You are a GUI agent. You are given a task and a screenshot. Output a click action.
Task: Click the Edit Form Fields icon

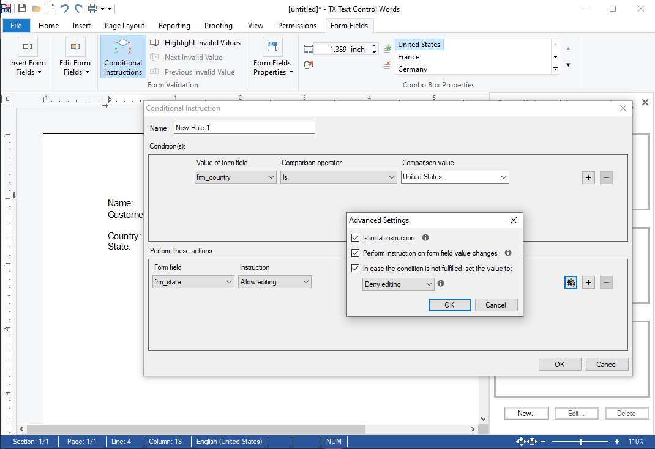coord(75,46)
